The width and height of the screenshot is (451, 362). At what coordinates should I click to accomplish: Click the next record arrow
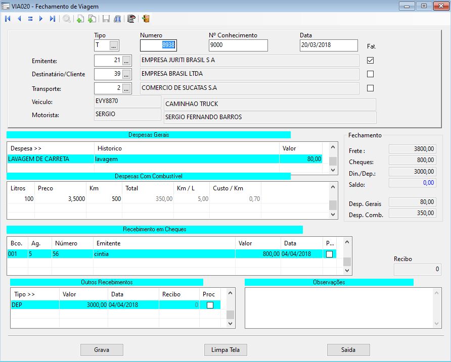pyautogui.click(x=41, y=19)
